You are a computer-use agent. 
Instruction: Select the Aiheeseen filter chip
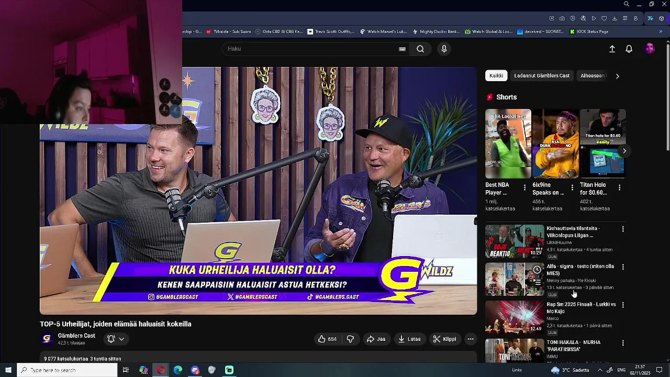tap(593, 76)
